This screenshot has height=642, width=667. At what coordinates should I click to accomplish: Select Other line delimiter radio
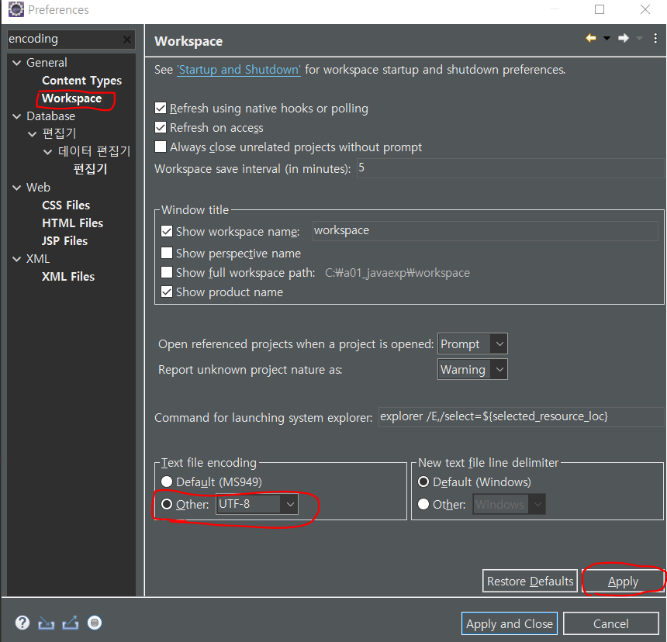click(423, 504)
